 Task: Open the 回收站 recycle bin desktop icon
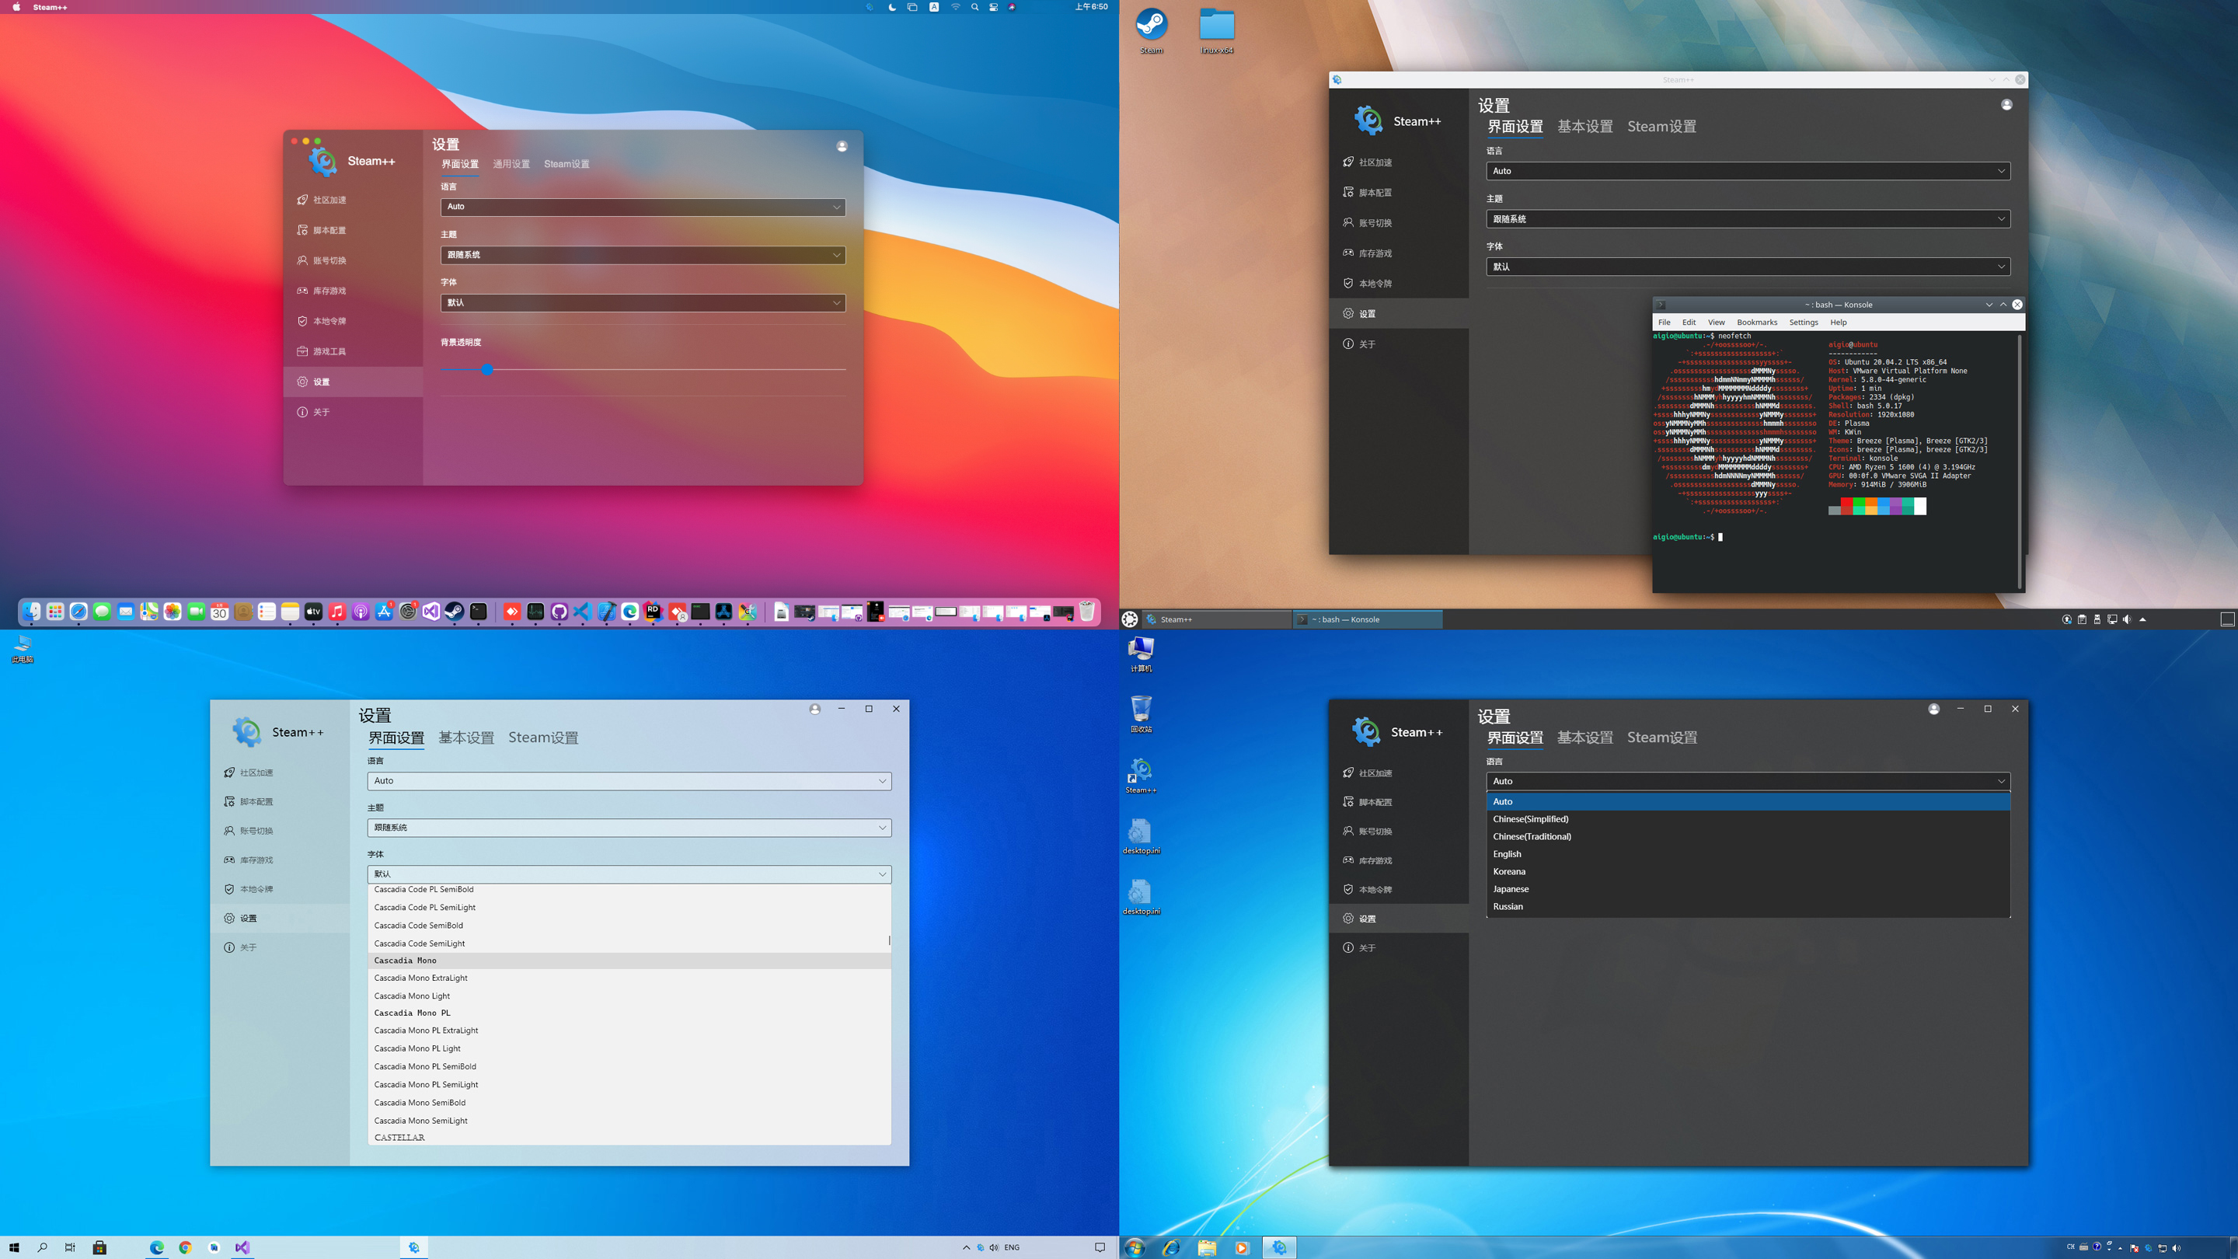coord(1141,710)
